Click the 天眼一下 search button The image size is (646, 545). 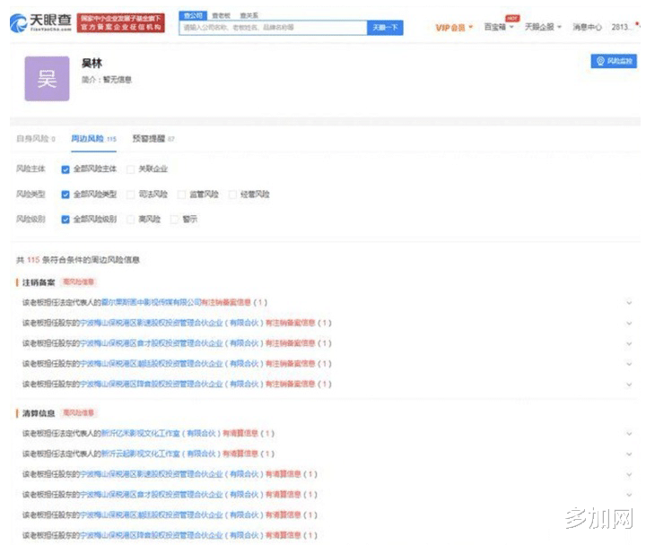[385, 28]
